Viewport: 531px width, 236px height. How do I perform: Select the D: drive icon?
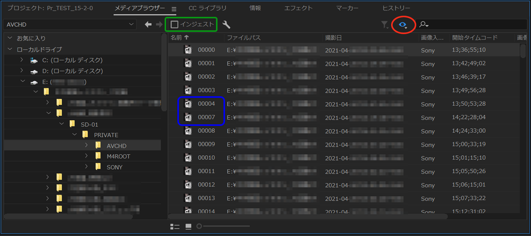pyautogui.click(x=34, y=71)
